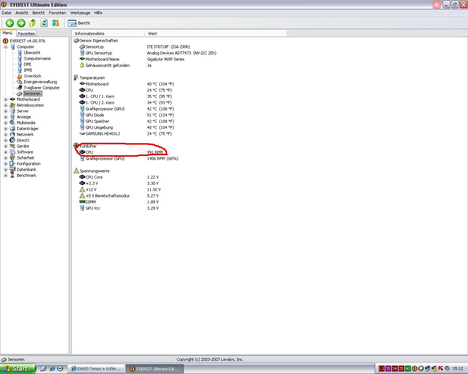Open the Bericht menu in the menu bar
Viewport: 468px width, 374px height.
tap(38, 13)
